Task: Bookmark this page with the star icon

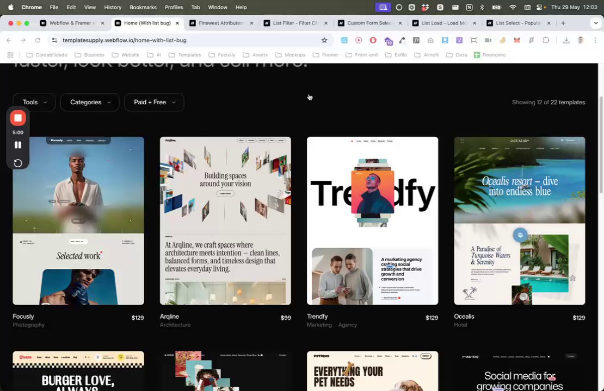Action: pyautogui.click(x=324, y=40)
